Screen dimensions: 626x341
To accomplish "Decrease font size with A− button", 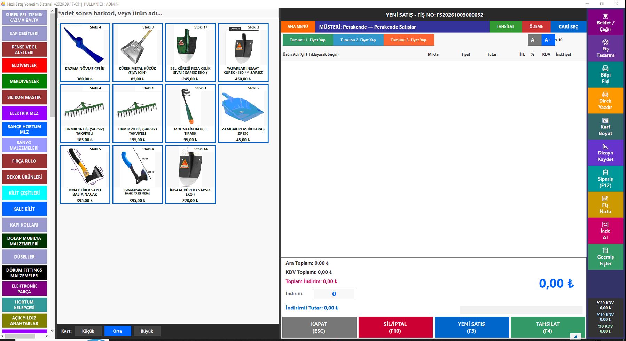I will click(534, 40).
